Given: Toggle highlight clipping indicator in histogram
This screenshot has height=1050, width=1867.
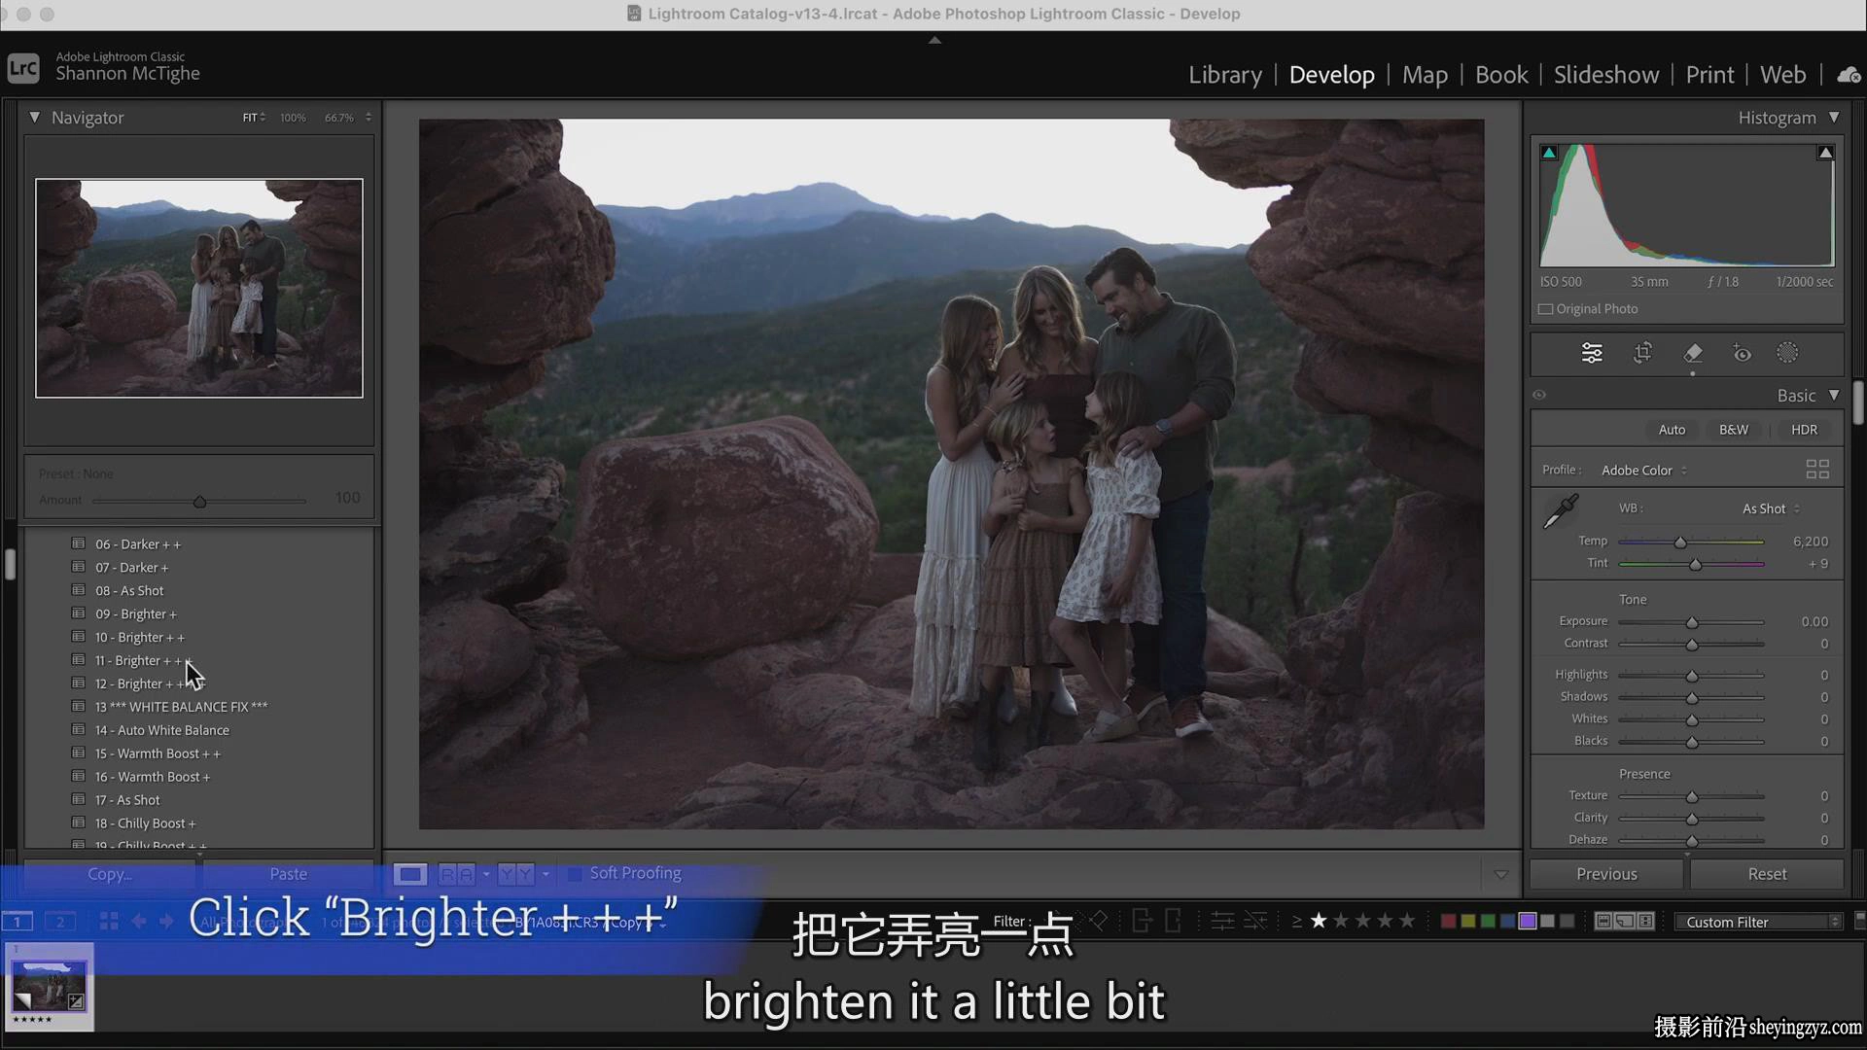Looking at the screenshot, I should (x=1826, y=153).
